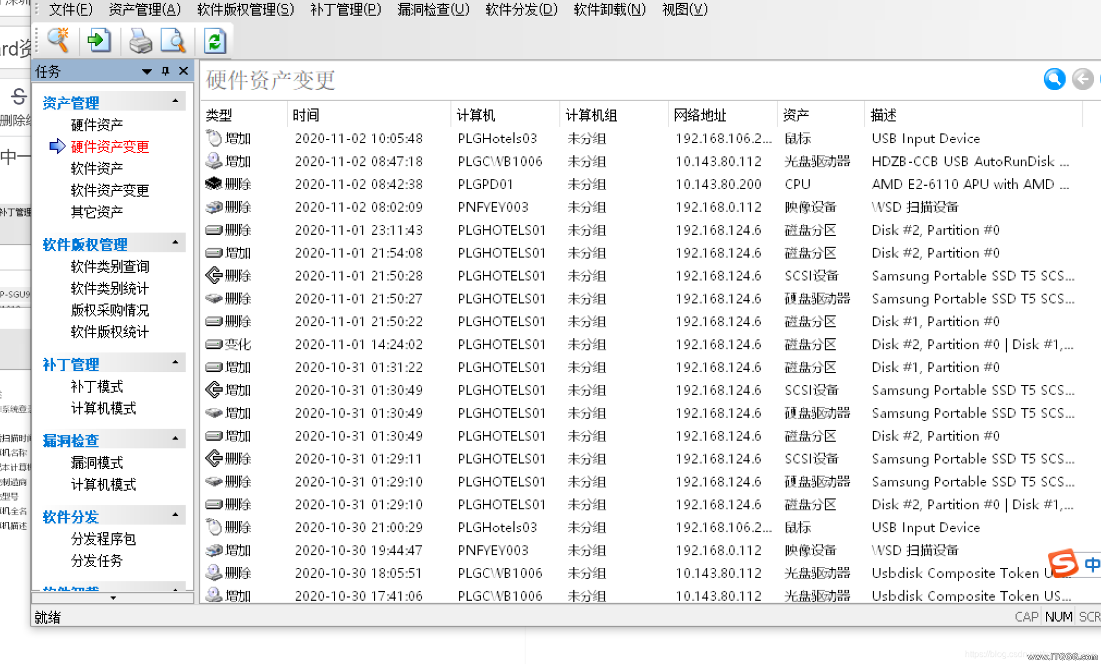
Task: Open the 补丁管理(P) menu
Action: point(346,9)
